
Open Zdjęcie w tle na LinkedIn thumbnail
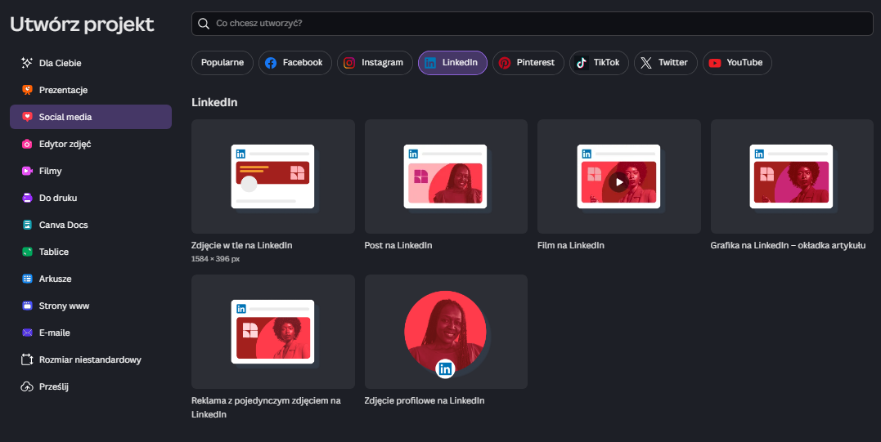[273, 176]
